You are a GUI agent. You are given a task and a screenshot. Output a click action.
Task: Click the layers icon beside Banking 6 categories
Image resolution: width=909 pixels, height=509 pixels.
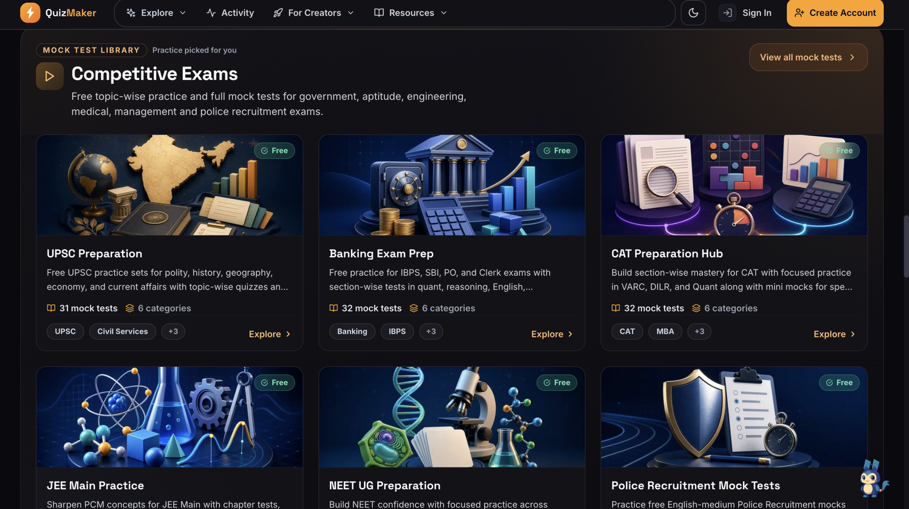414,308
